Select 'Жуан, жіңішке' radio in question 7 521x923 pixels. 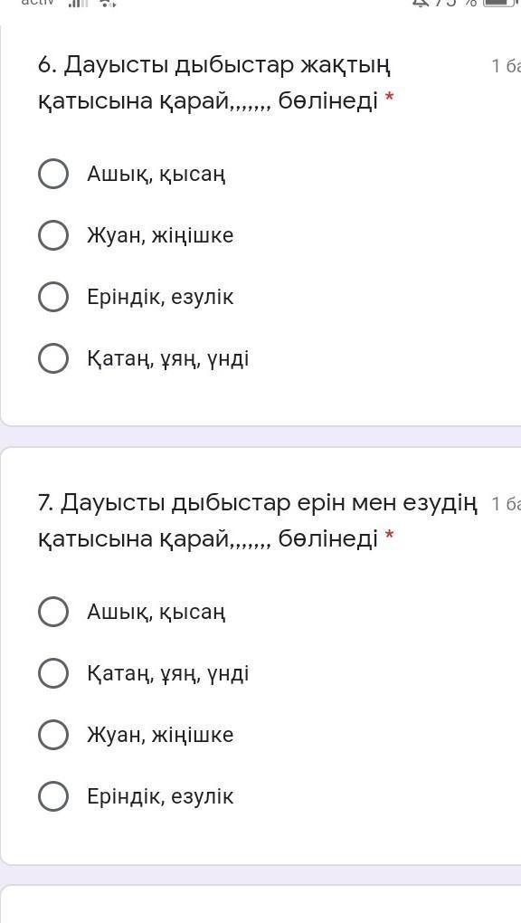(53, 735)
